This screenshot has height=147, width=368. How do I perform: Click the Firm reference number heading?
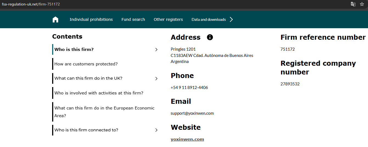pos(323,37)
